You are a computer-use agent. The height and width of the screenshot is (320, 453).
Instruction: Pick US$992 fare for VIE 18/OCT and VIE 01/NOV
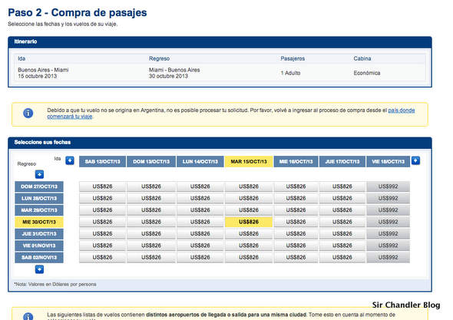tap(388, 246)
